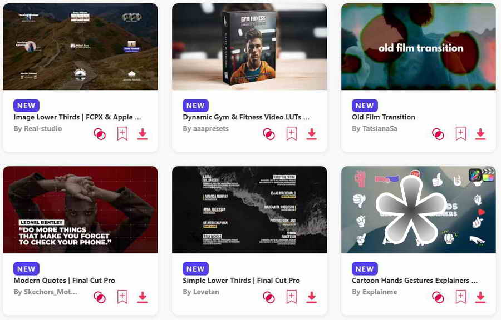The width and height of the screenshot is (501, 320).
Task: Click NEW badge on Cartoon Hands item
Action: [x=365, y=269]
